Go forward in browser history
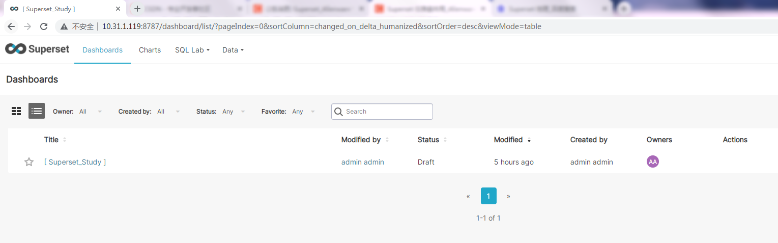Screen dimensions: 778x243 click(27, 26)
